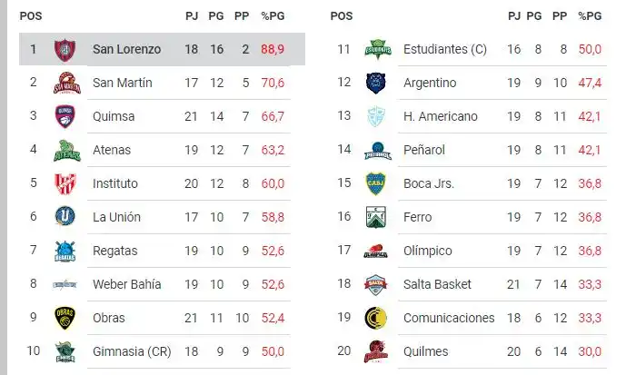
Task: Click the Estudiantes (C) team name
Action: click(445, 49)
